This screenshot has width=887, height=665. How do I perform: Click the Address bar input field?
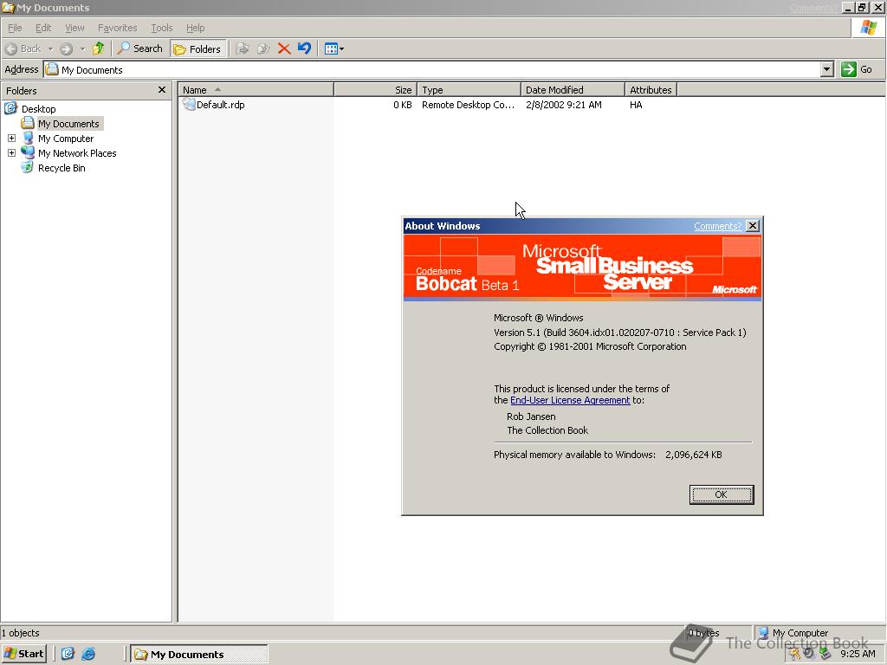point(432,69)
